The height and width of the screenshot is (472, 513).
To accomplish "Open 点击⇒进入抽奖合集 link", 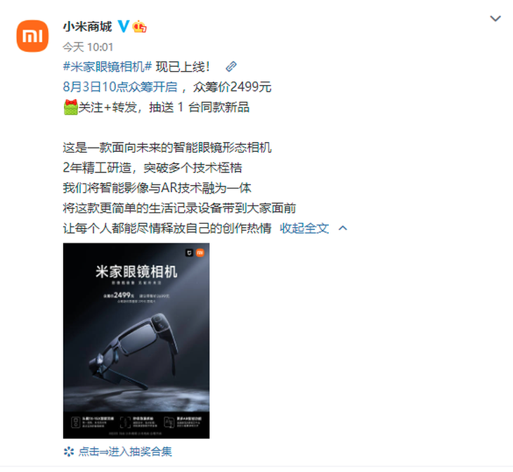I will pos(125,452).
